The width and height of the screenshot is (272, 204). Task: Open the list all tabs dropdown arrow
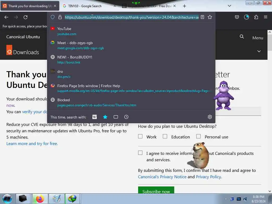pos(229,6)
